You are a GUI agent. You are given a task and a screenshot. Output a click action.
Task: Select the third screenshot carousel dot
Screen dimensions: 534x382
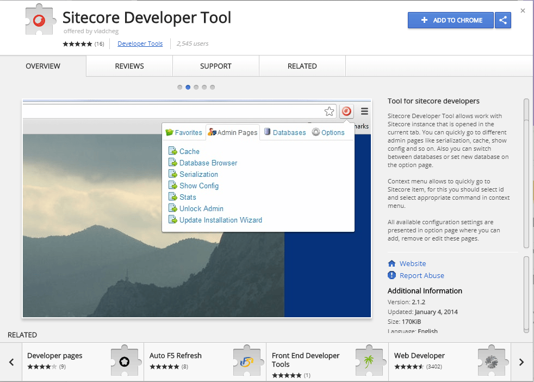pyautogui.click(x=196, y=87)
